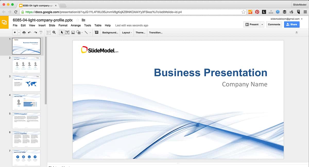Select slide 3 thumbnail with world map
Image resolution: width=309 pixels, height=167 pixels.
26,83
